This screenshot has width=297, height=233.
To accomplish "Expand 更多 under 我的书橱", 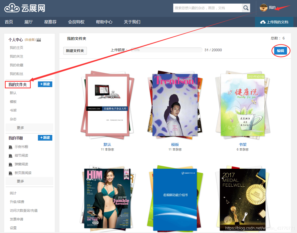I will (29, 181).
